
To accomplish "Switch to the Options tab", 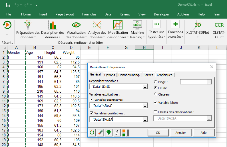I will tap(110, 75).
